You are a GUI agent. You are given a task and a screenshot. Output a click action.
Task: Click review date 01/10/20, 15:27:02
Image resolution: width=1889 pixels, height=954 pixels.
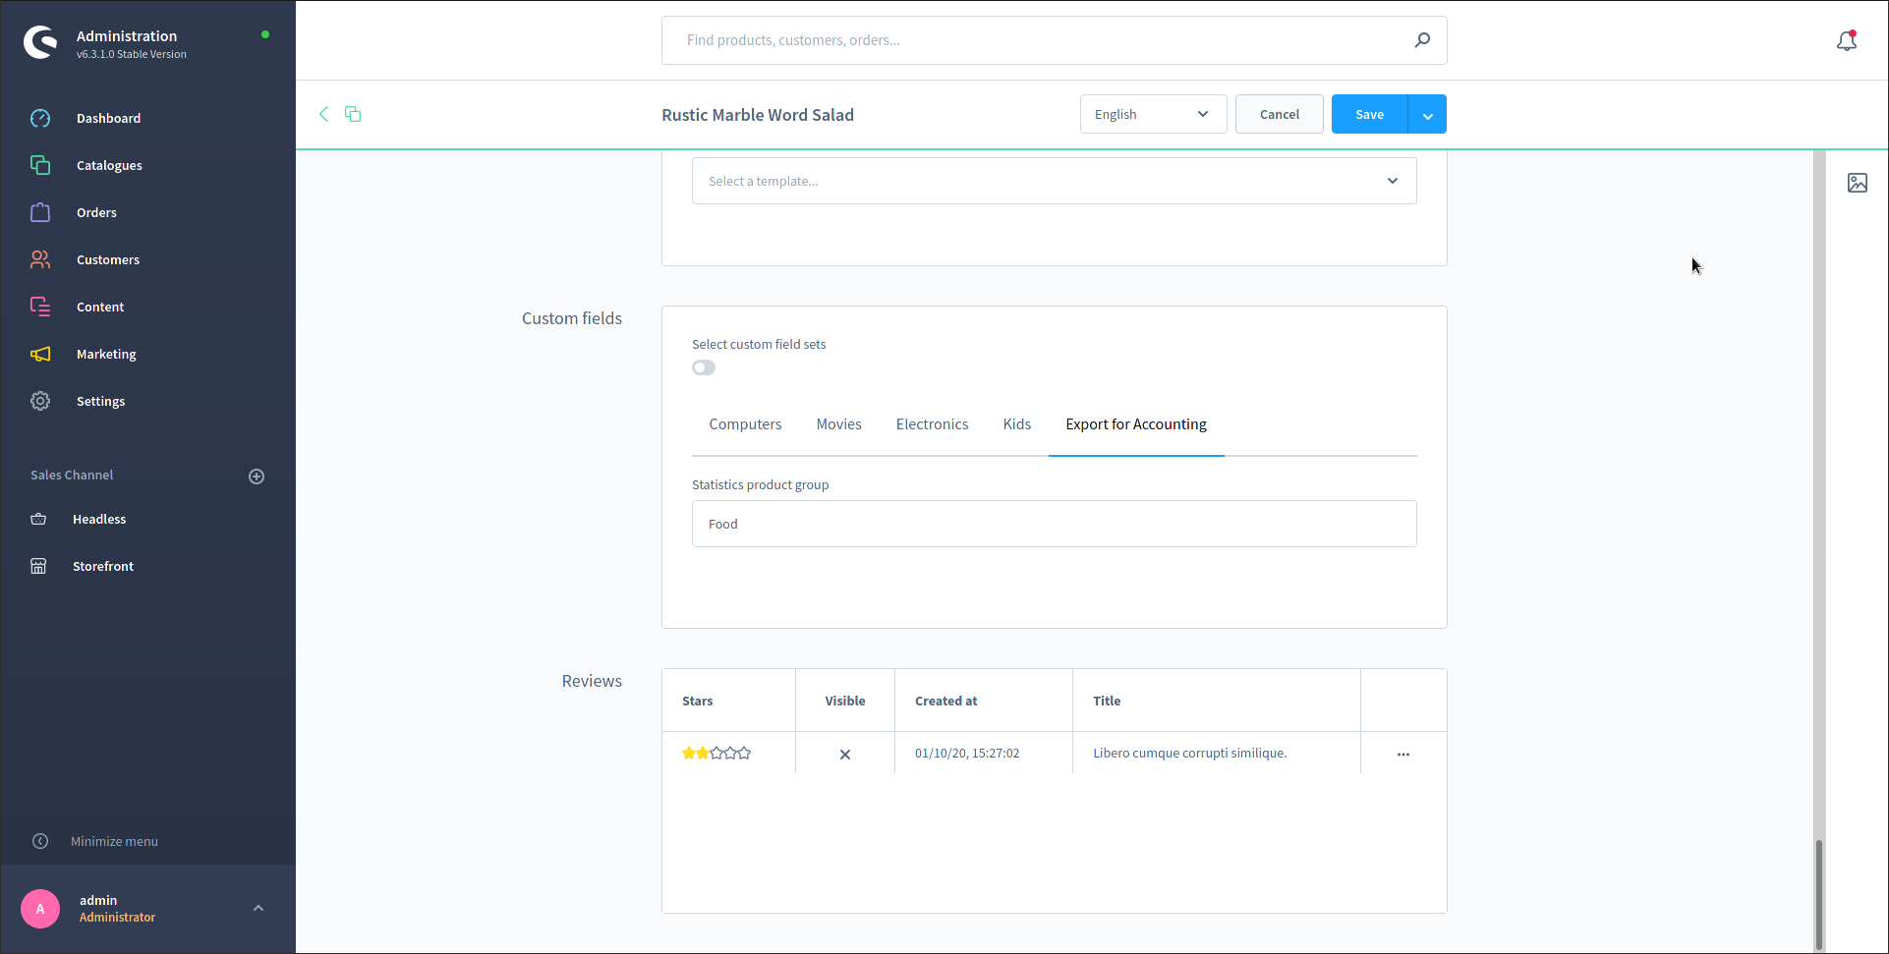pyautogui.click(x=967, y=754)
